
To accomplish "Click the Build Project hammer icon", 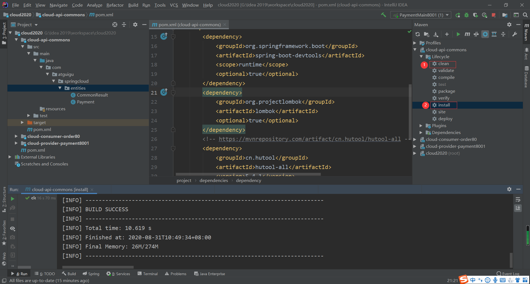I will pyautogui.click(x=383, y=15).
